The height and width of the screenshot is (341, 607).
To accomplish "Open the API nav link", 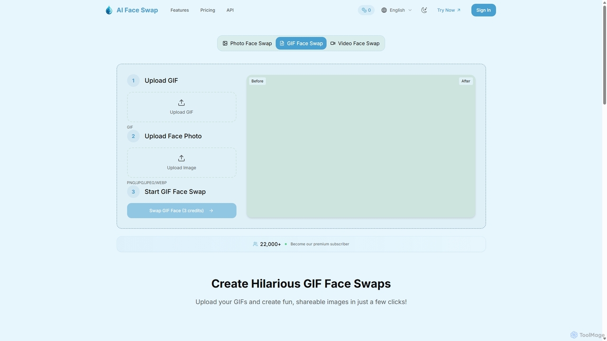I will (230, 10).
